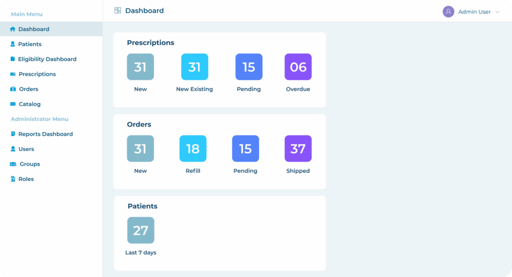The width and height of the screenshot is (512, 277).
Task: Click the Shipped orders tile showing 37
Action: pos(298,149)
